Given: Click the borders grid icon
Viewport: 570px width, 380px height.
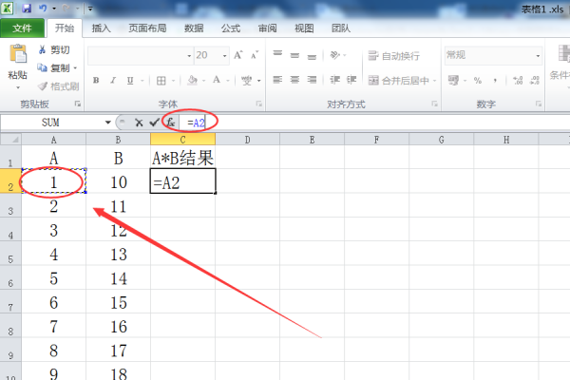Looking at the screenshot, I should click(x=161, y=81).
